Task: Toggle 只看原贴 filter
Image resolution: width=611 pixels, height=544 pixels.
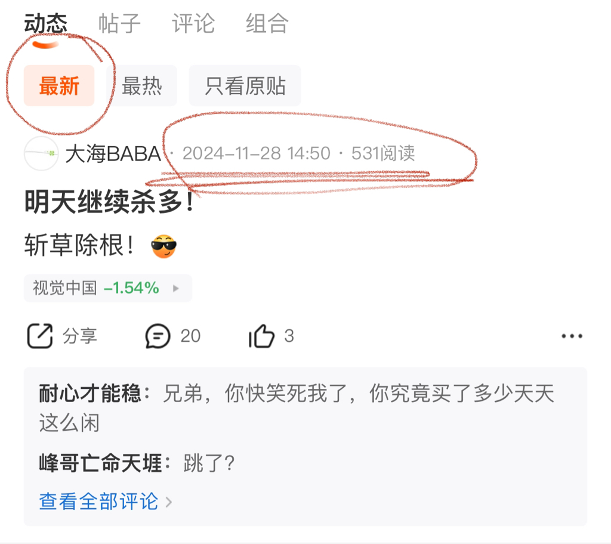Action: (245, 86)
